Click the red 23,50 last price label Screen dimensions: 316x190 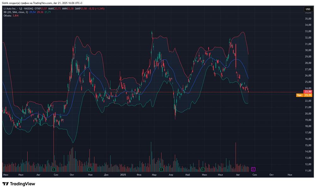pos(308,92)
